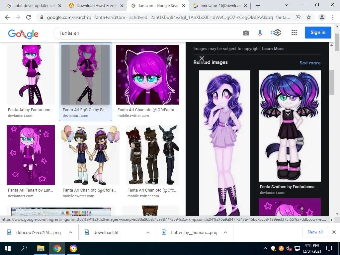The width and height of the screenshot is (340, 255).
Task: Open the taskbar clock showing 4:41 PM
Action: 311,248
